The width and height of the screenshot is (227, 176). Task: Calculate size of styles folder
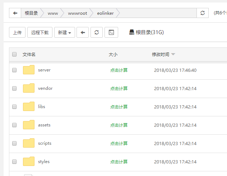point(119,162)
